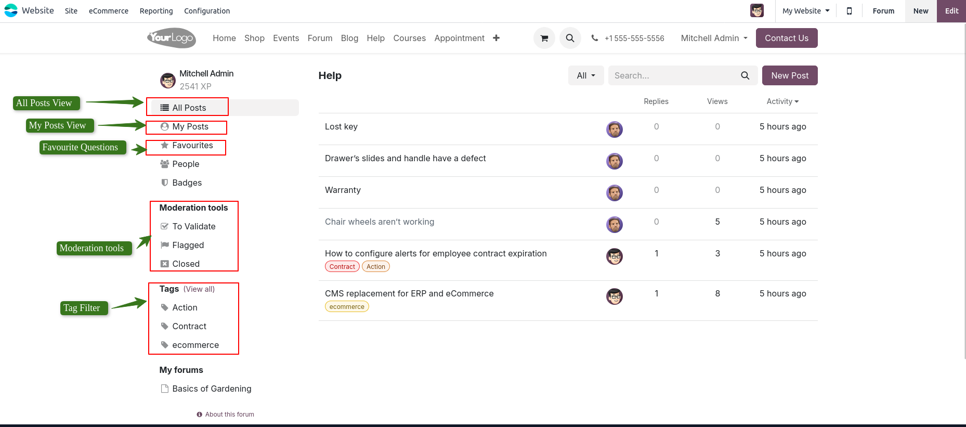966x427 pixels.
Task: Toggle mobile preview phone icon
Action: pos(849,11)
